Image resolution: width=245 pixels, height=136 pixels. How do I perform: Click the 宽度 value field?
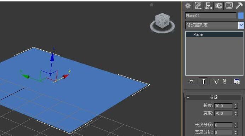(223, 113)
